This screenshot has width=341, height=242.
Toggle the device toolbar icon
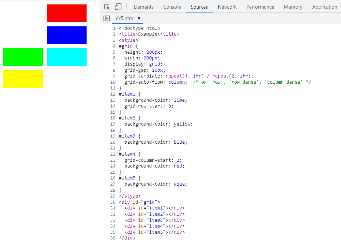point(118,7)
